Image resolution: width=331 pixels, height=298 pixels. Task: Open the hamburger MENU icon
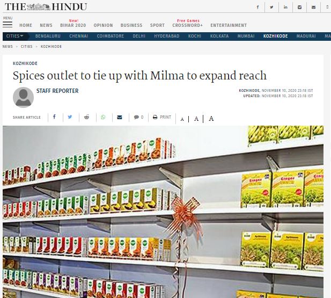(8, 25)
